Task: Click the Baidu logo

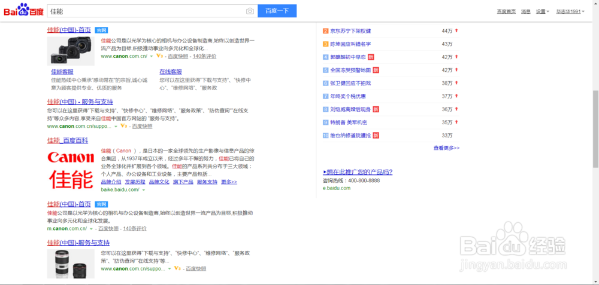Action: (x=23, y=10)
